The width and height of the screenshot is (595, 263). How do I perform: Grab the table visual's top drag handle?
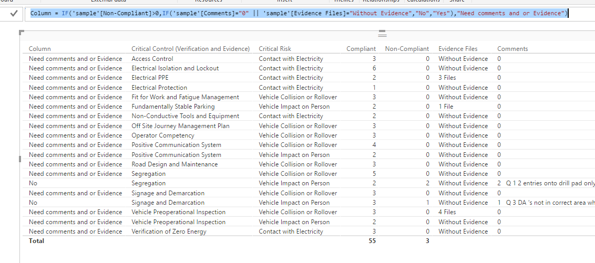click(382, 34)
